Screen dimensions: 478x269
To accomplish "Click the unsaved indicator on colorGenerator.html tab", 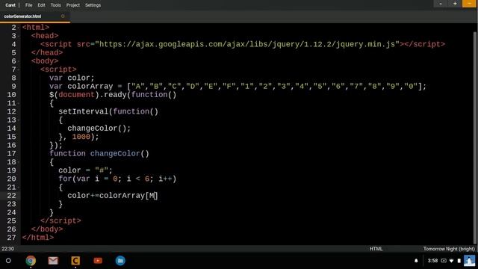I will tap(63, 16).
